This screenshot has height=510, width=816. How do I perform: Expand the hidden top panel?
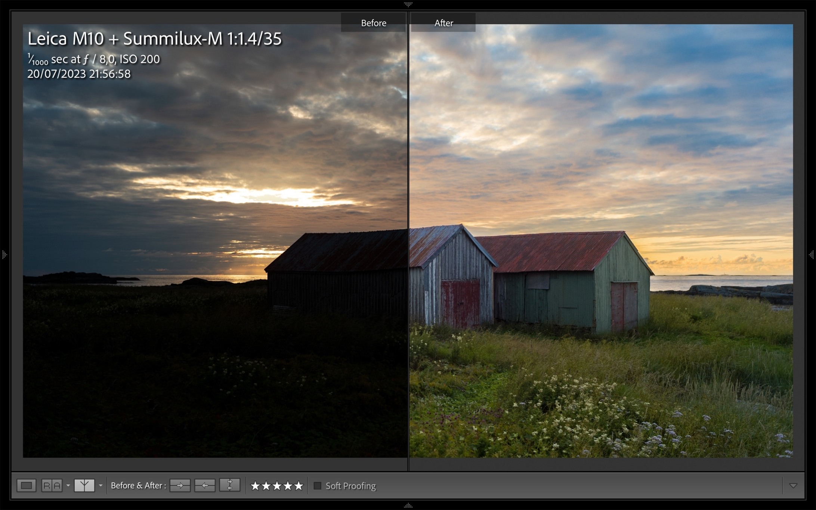408,4
